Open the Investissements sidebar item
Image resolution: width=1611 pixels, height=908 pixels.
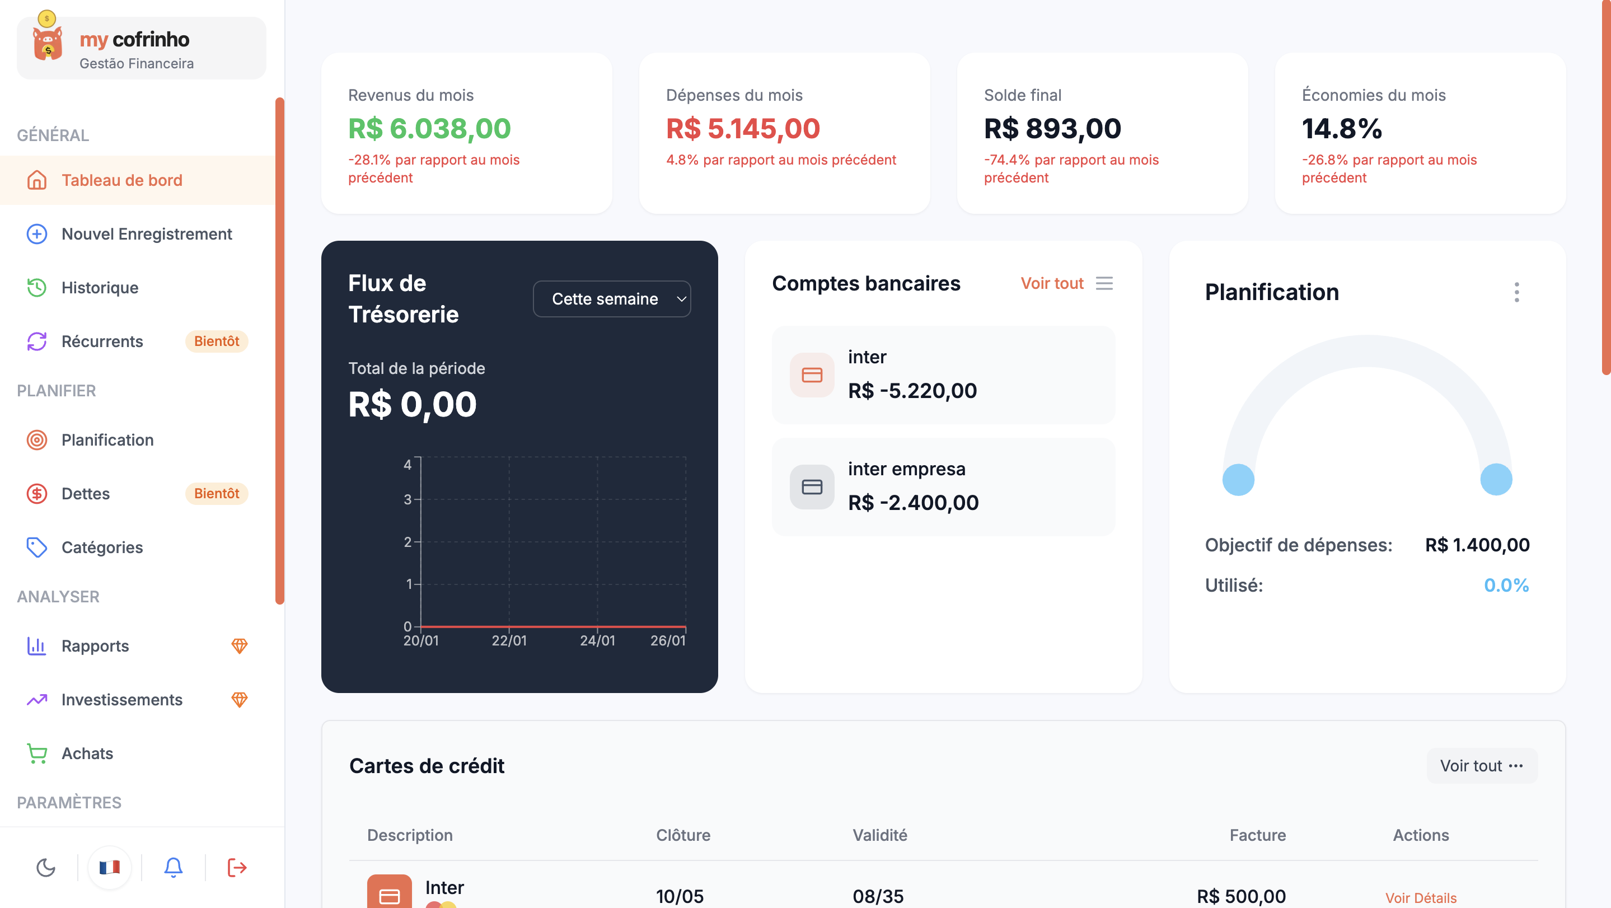coord(122,699)
